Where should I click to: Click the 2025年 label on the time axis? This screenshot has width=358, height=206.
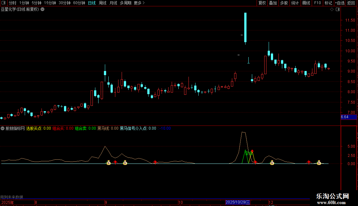pos(8,202)
